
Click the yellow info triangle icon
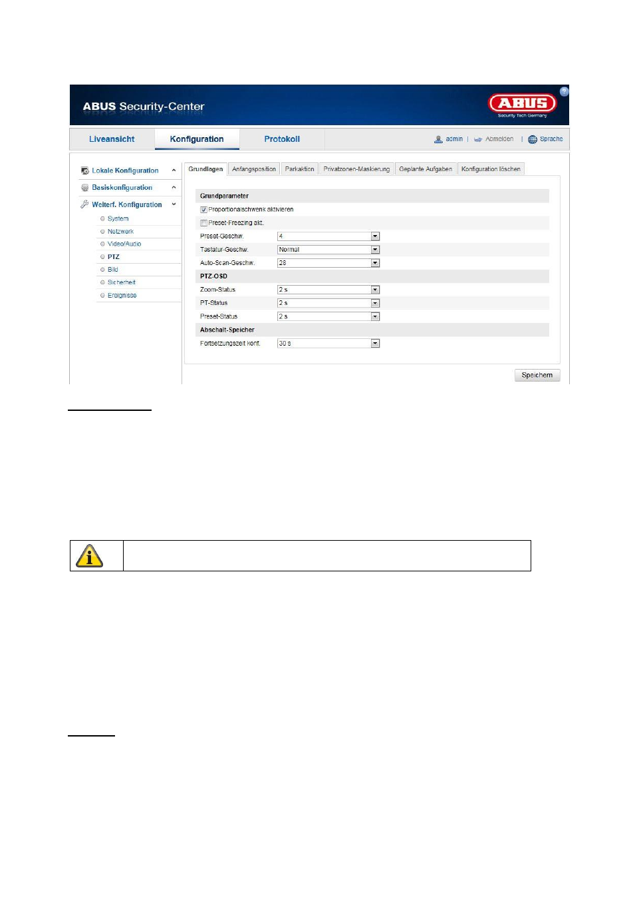pos(90,556)
